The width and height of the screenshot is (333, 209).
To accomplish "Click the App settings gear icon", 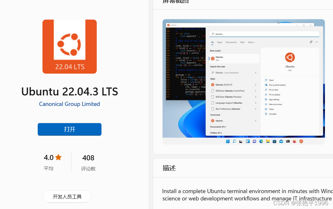I will 266,100.
